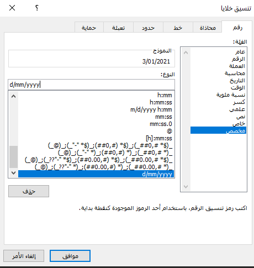This screenshot has width=254, height=268.
Task: Close the Format Cells dialog
Action: click(12, 8)
